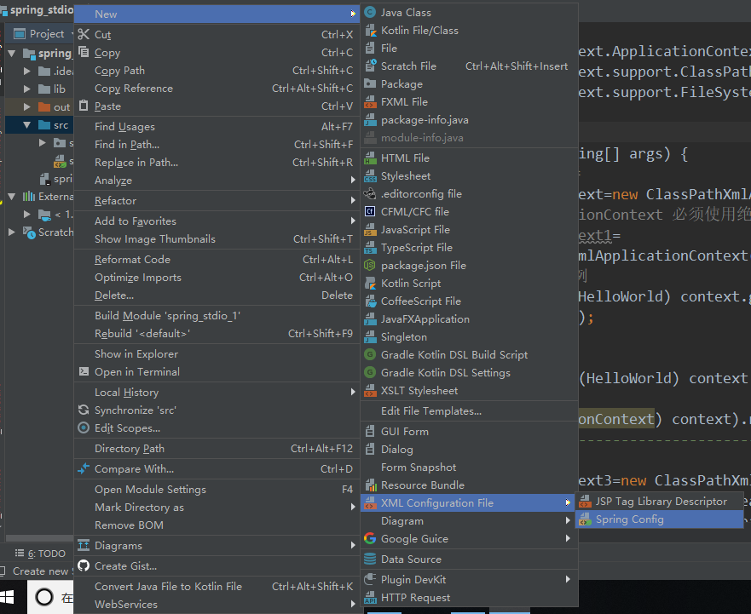
Task: Open the Project view dropdown
Action: [x=43, y=33]
